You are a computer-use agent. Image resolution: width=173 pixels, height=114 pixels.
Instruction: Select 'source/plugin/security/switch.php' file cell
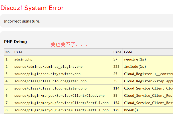(62, 74)
